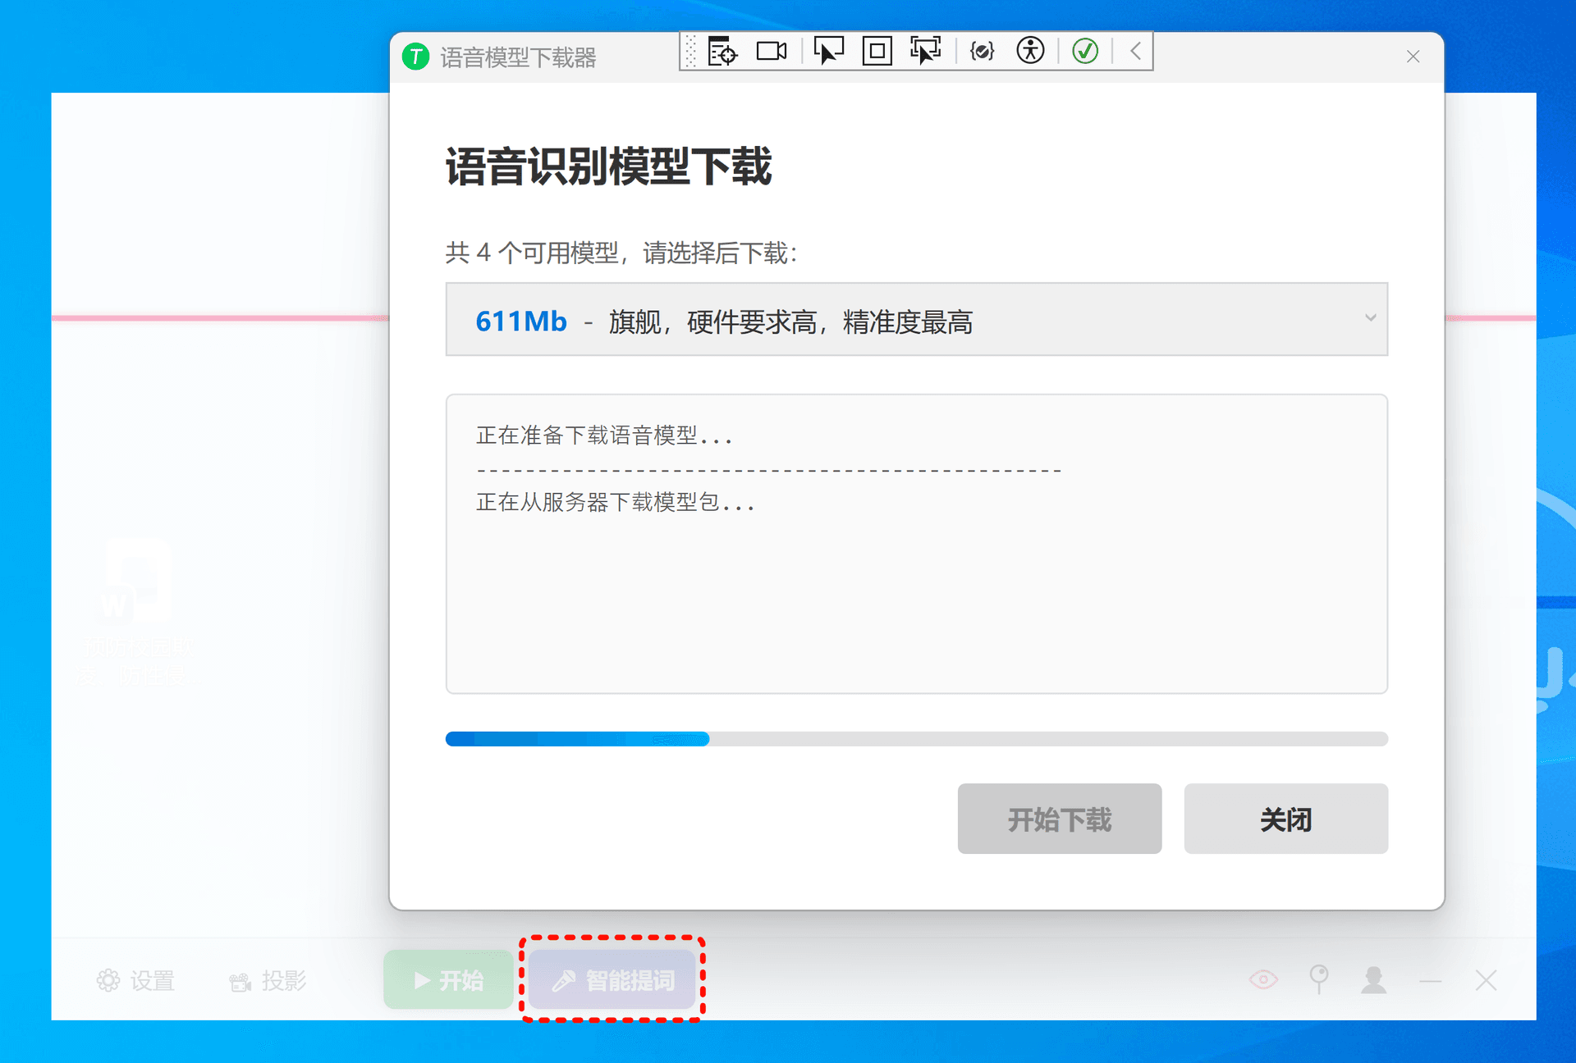
Task: Enable the select element pointer tool
Action: pos(827,52)
